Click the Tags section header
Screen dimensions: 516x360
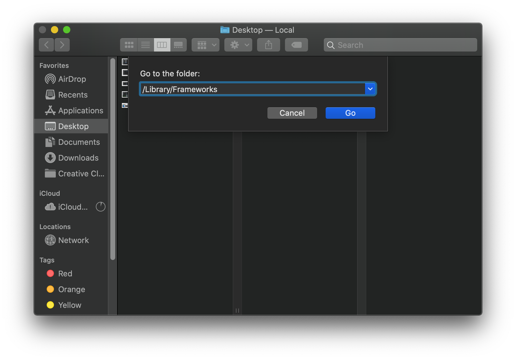[47, 260]
